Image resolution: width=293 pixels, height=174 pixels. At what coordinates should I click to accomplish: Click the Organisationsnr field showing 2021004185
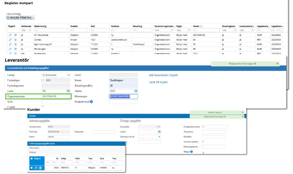(x=56, y=97)
